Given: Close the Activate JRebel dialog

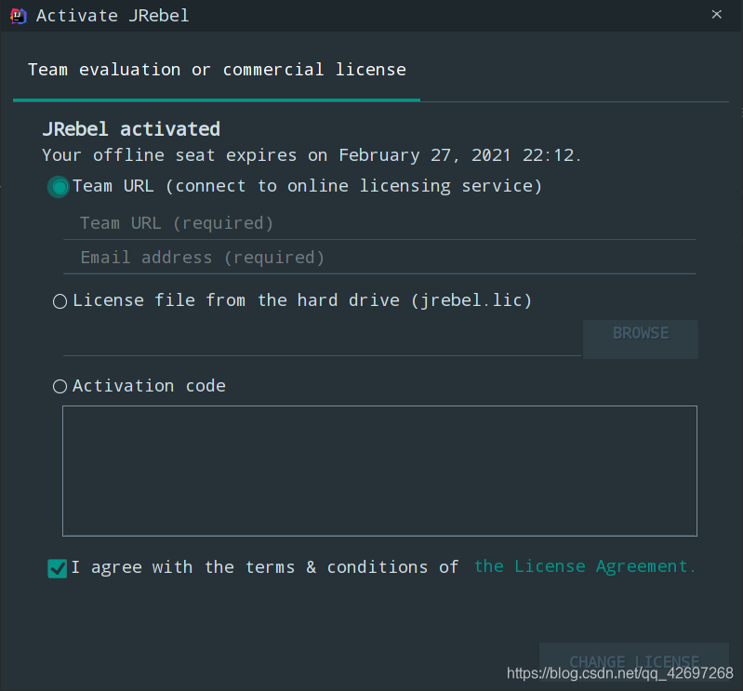Looking at the screenshot, I should pyautogui.click(x=716, y=15).
